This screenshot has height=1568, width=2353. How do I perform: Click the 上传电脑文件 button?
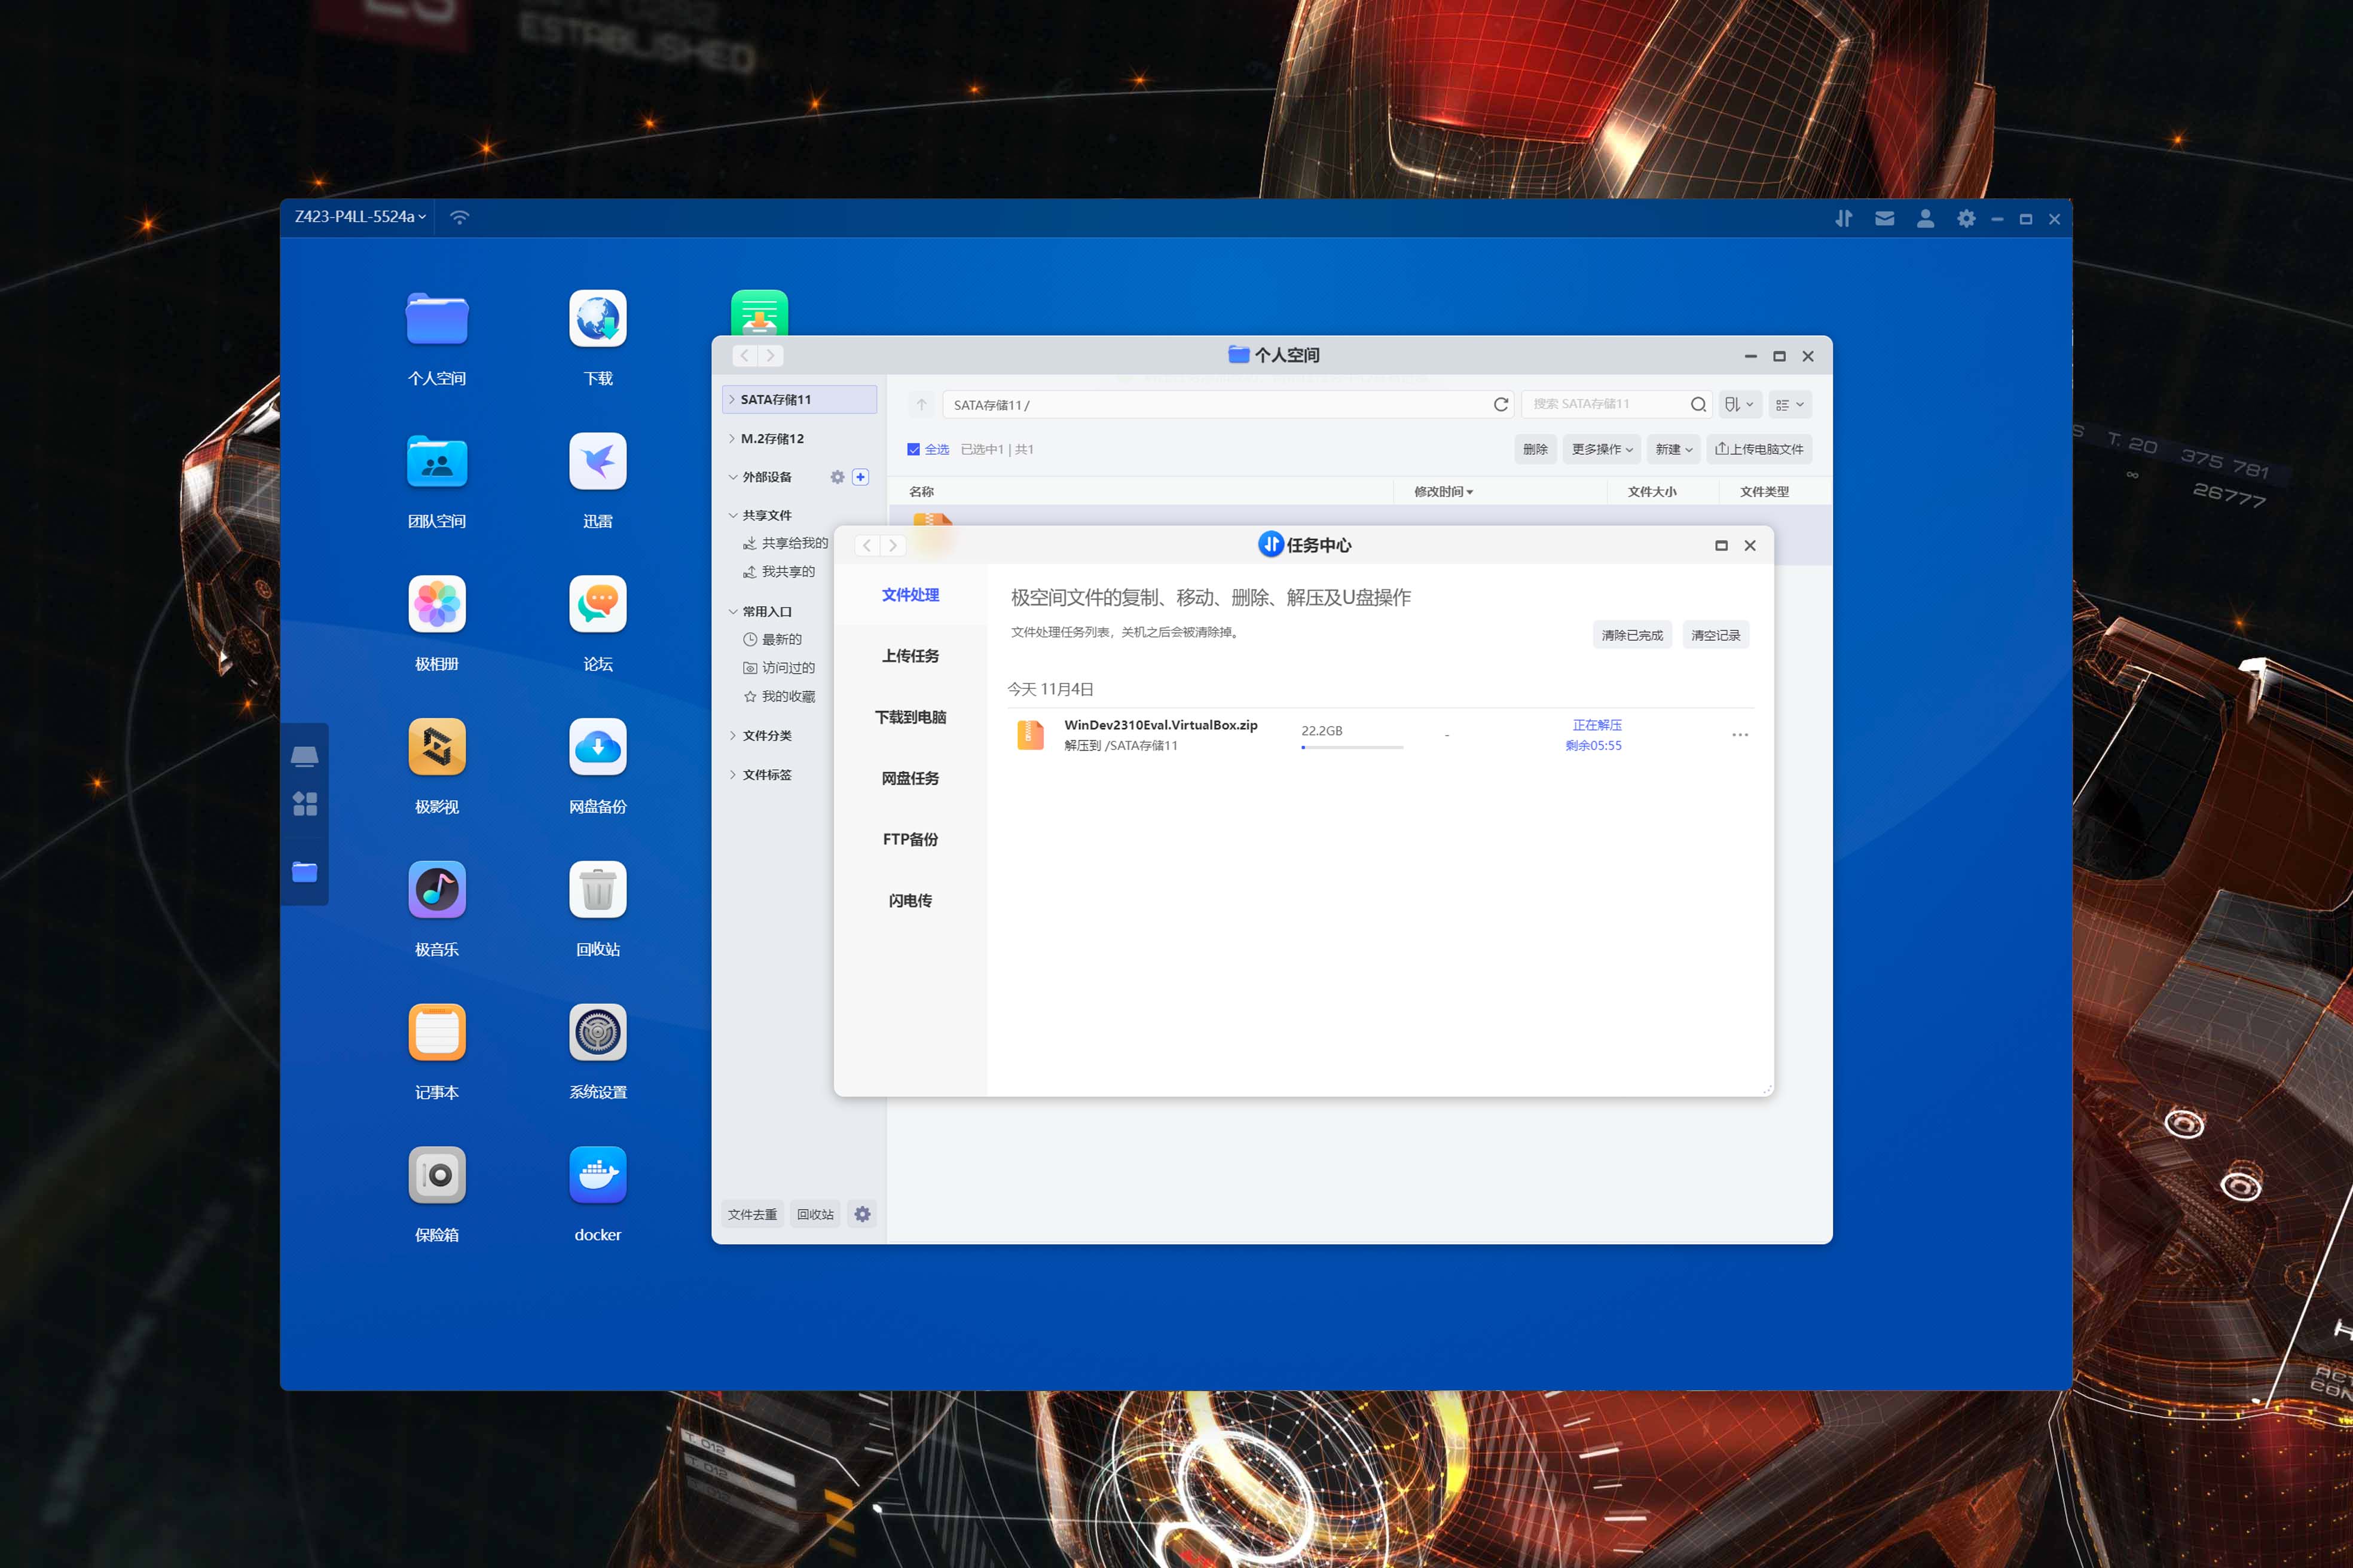[1759, 449]
